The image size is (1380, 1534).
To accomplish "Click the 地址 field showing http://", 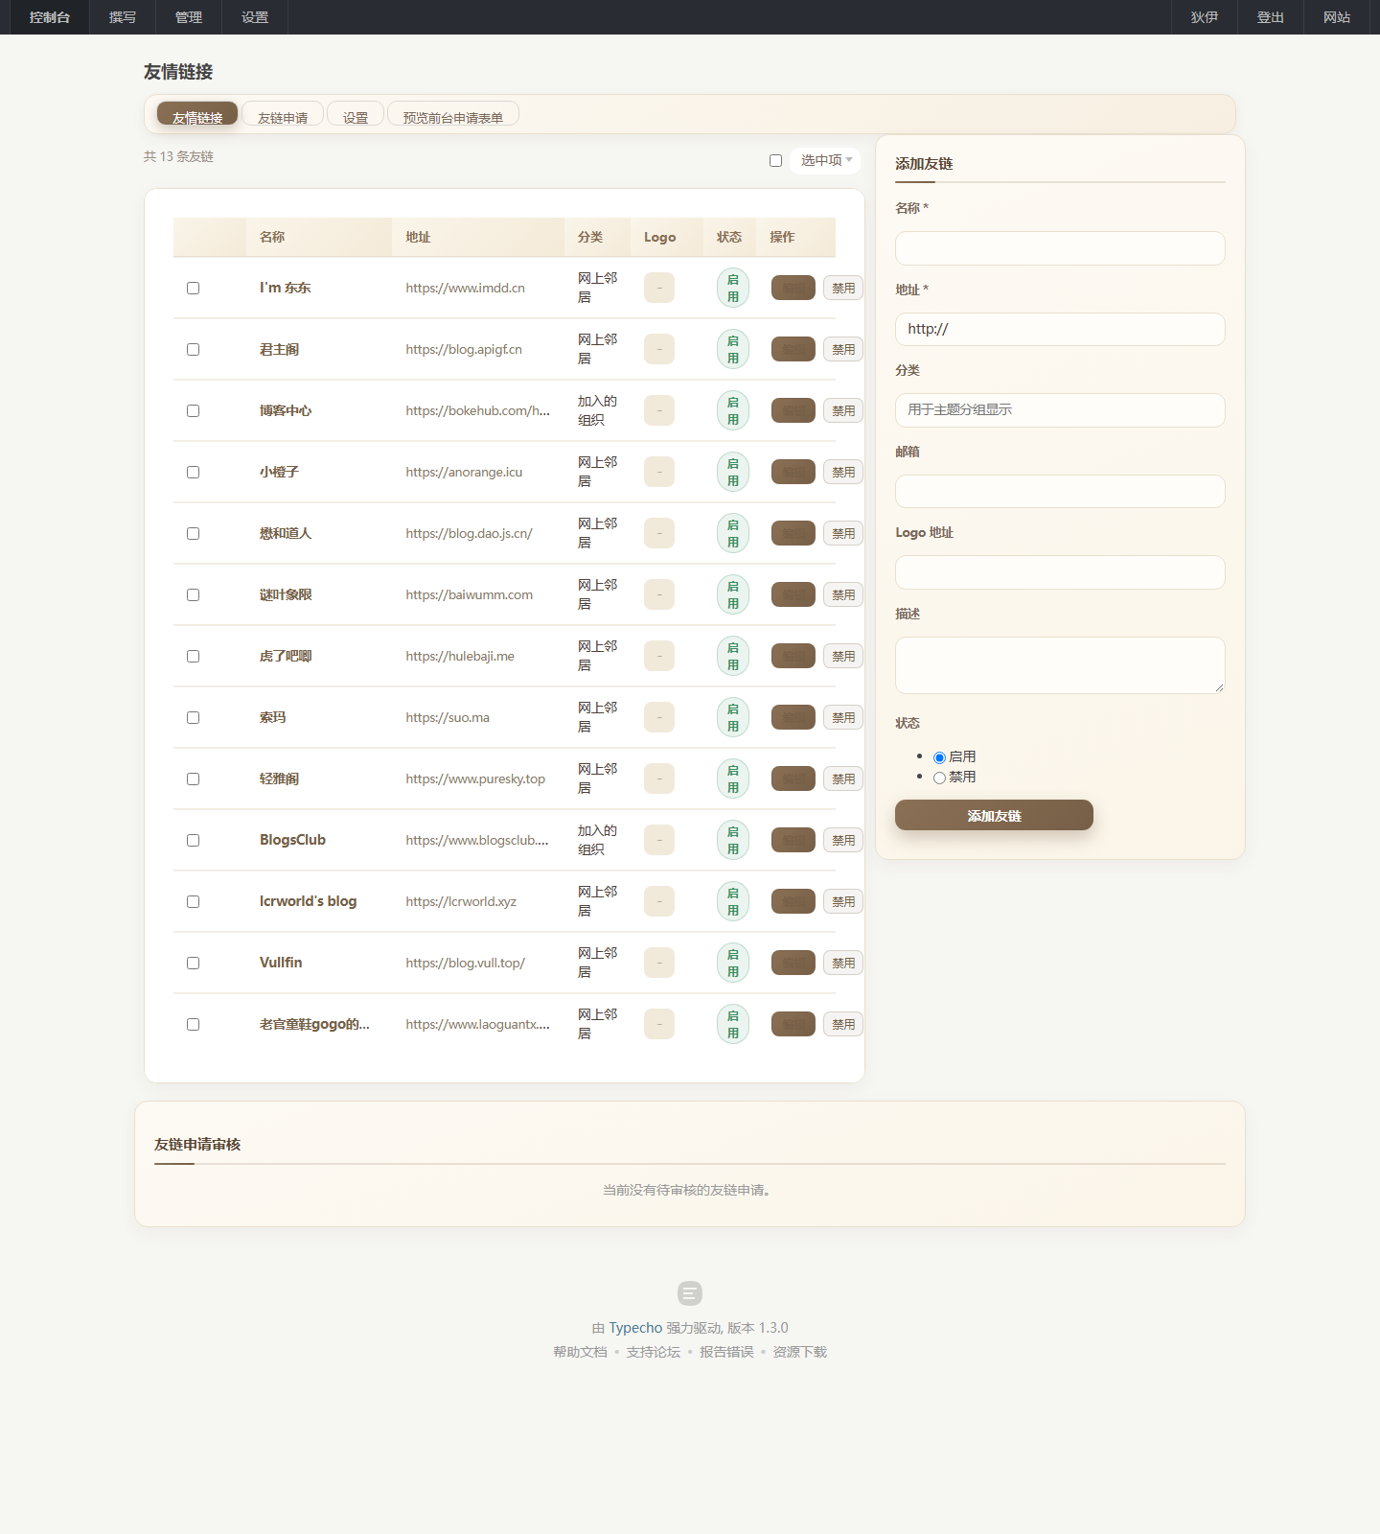I will (1060, 329).
